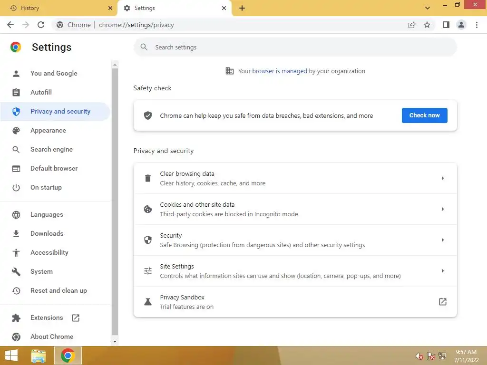Click the address bar URL
This screenshot has width=487, height=365.
click(x=136, y=25)
